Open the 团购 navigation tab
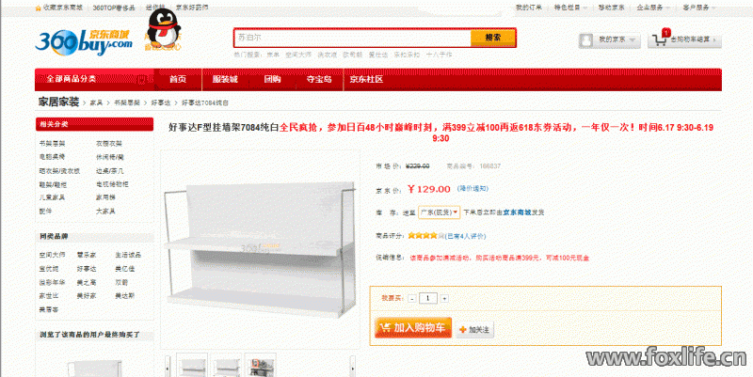753x377 pixels. [x=272, y=79]
